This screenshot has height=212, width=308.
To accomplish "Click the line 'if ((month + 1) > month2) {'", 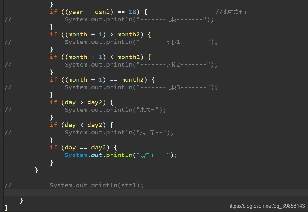I will (100, 35).
